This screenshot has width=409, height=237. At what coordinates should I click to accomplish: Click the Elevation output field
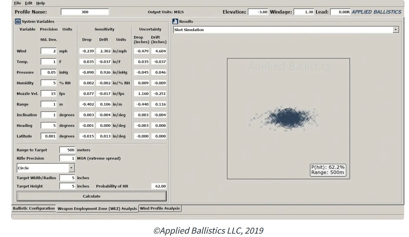click(x=258, y=12)
